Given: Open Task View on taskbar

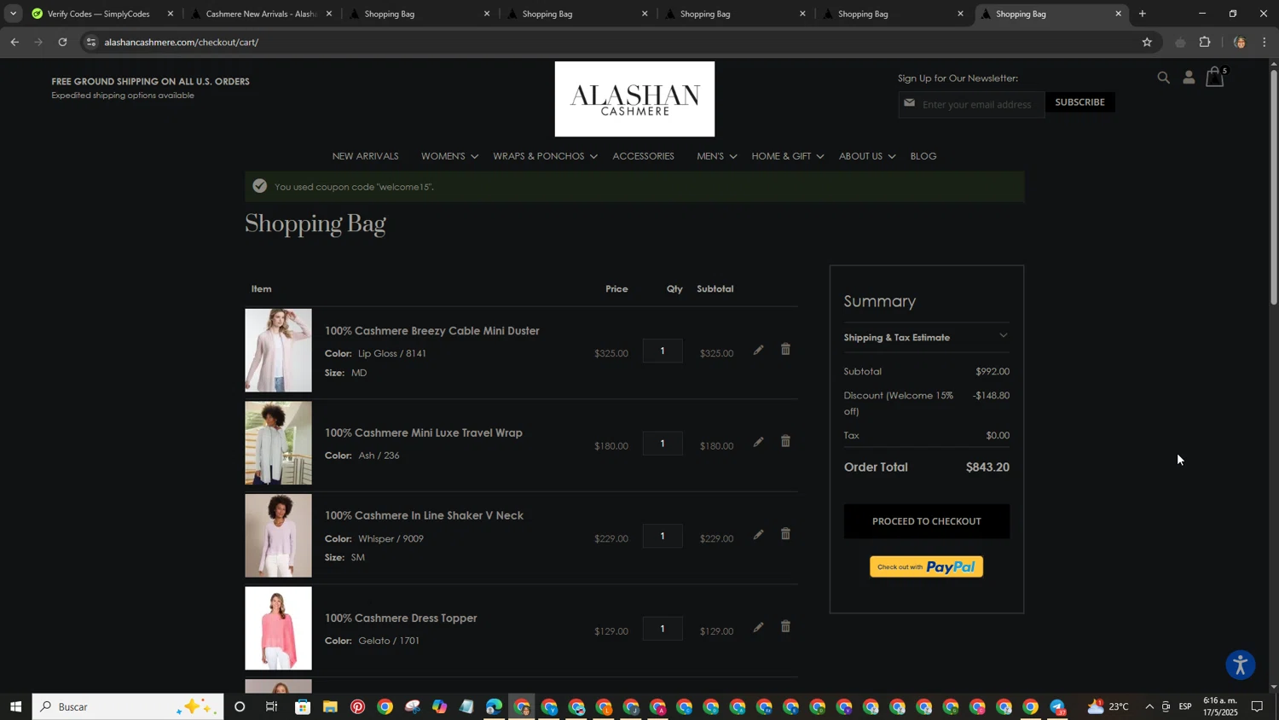Looking at the screenshot, I should [272, 707].
